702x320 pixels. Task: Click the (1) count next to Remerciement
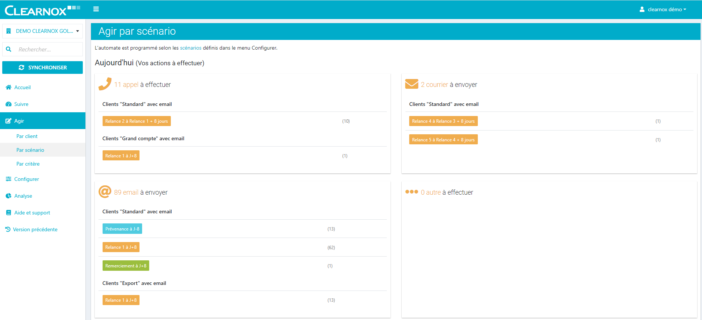point(330,266)
